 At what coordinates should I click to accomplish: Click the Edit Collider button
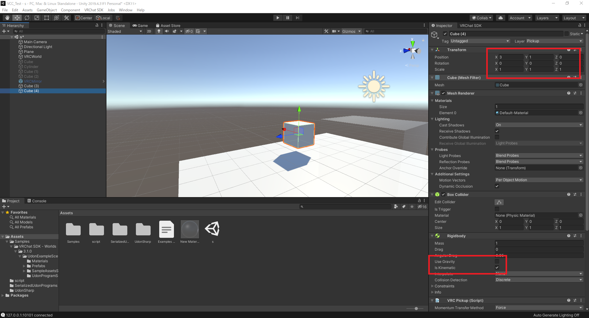[x=499, y=202]
